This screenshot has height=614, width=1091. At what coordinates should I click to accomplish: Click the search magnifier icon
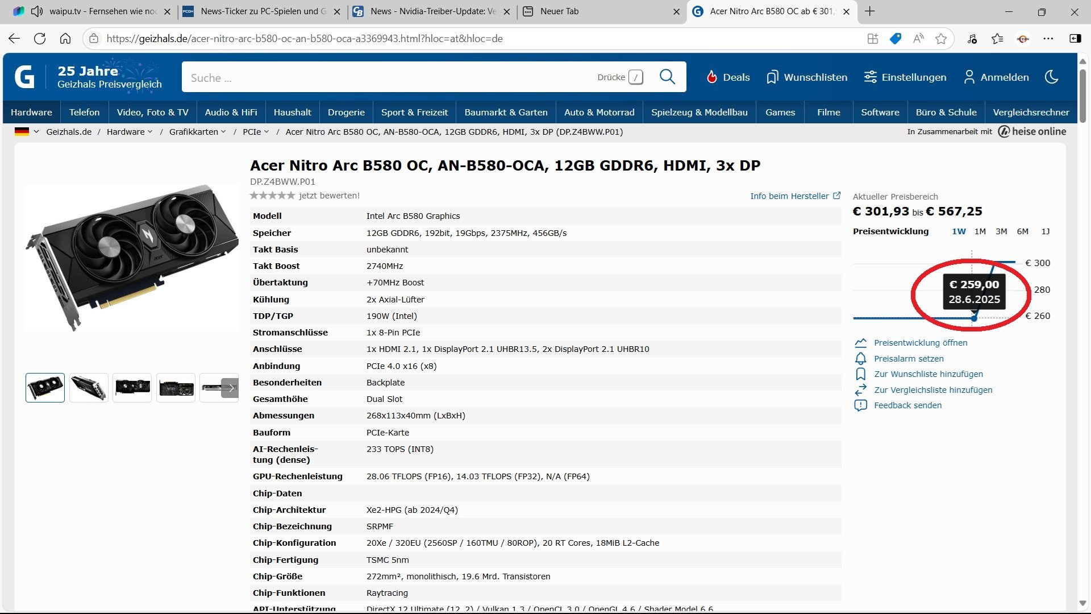[x=667, y=77]
